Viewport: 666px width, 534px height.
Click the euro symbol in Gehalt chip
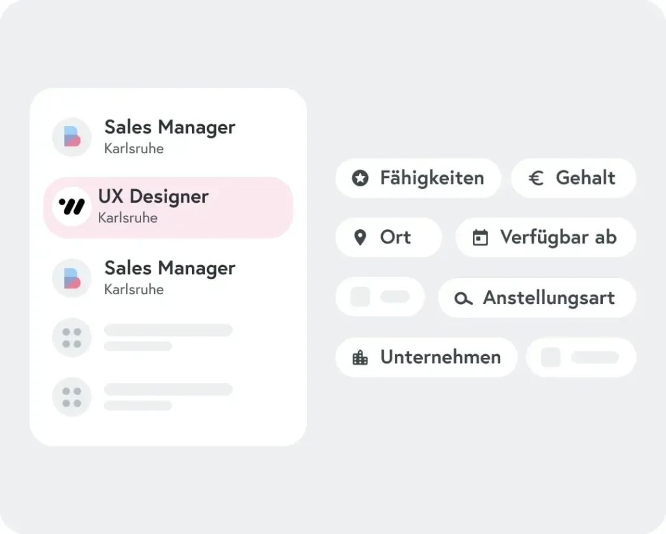tap(536, 178)
